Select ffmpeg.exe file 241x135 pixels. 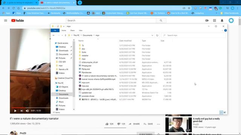87,66
